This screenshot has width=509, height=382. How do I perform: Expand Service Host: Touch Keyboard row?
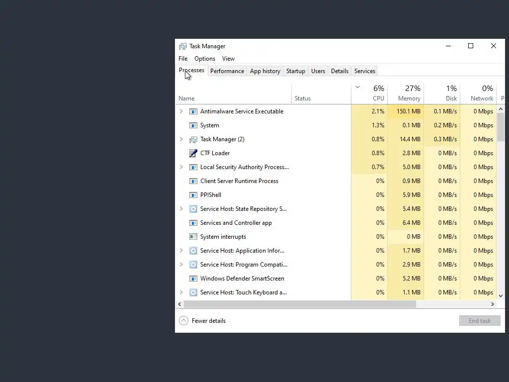click(x=181, y=292)
